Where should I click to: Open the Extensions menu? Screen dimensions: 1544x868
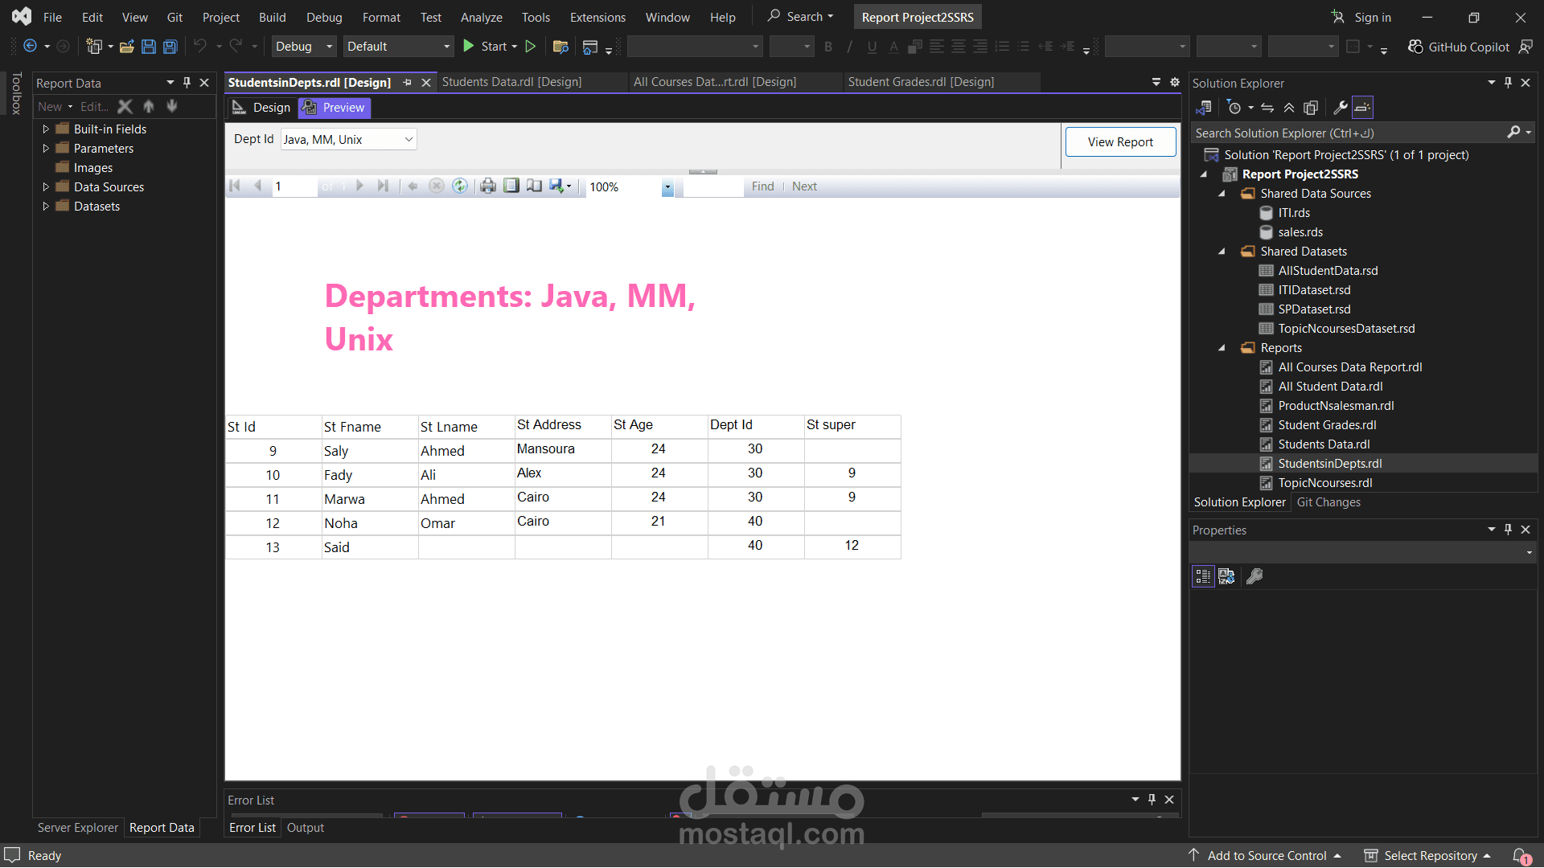[x=597, y=17]
